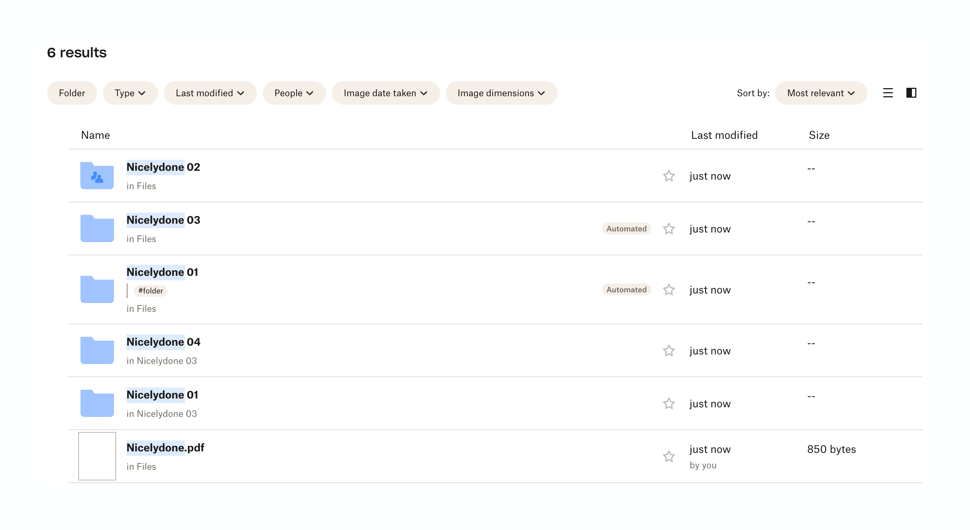Screen dimensions: 970x530
Task: Expand the Last modified filter
Action: [x=210, y=93]
